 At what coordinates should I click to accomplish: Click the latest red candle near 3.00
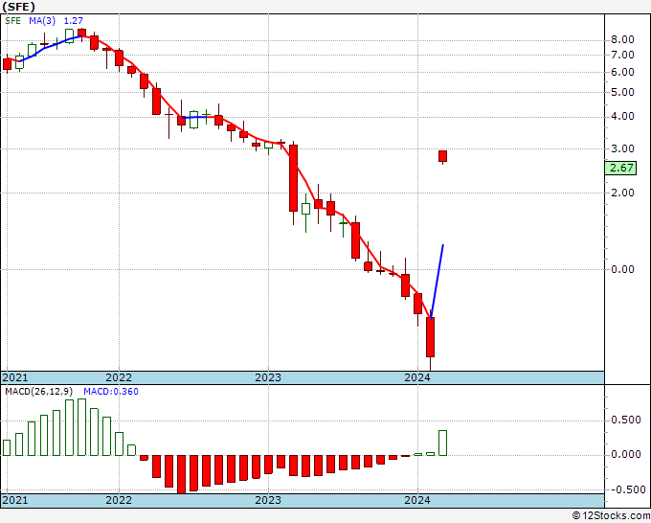[442, 156]
